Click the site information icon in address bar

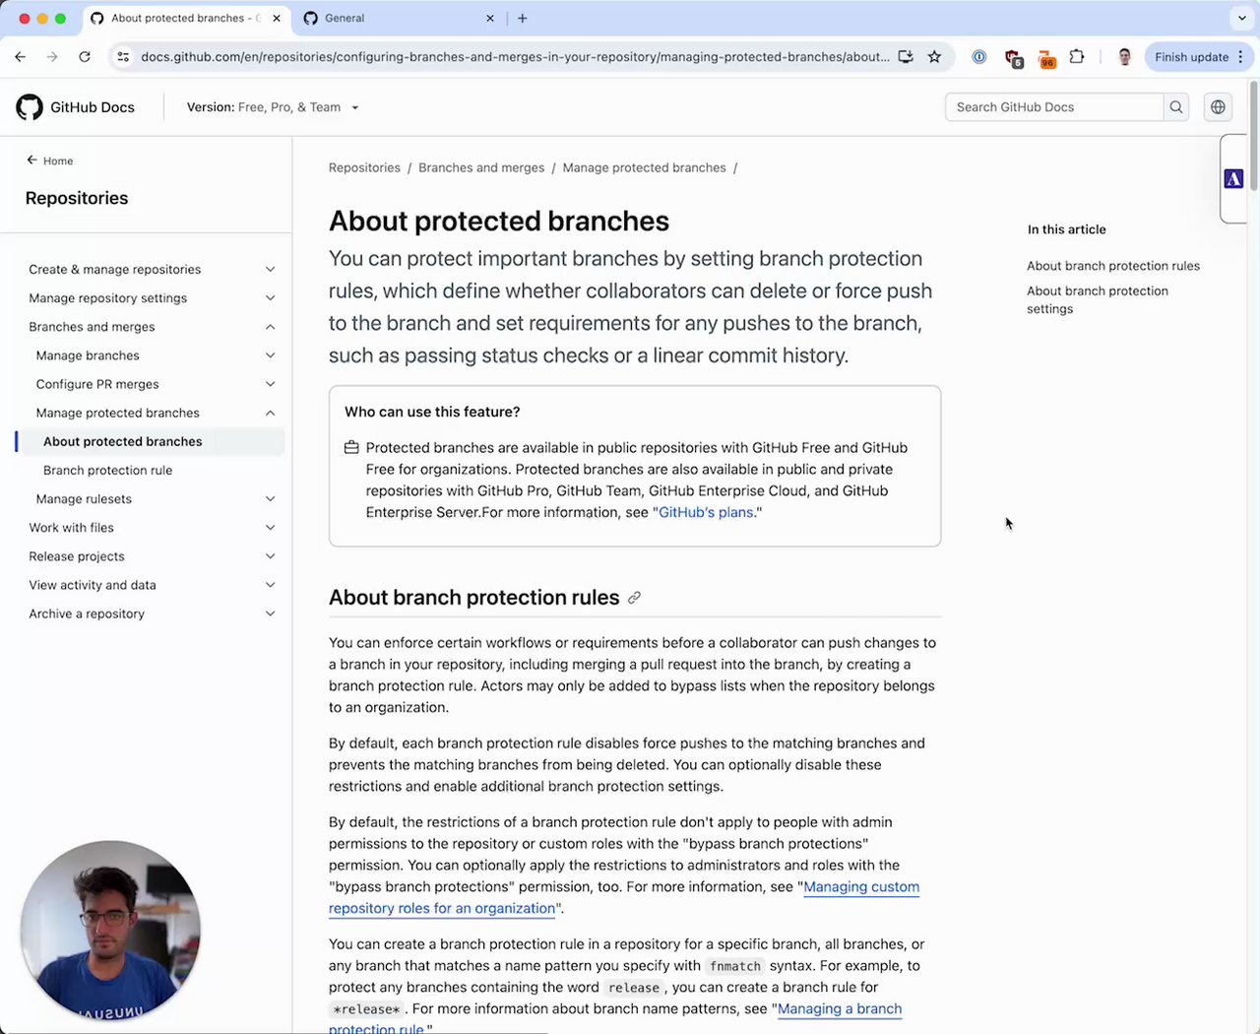[x=123, y=57]
